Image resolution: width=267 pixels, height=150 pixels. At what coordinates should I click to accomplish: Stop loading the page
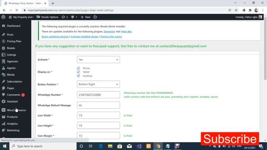coord(17,10)
